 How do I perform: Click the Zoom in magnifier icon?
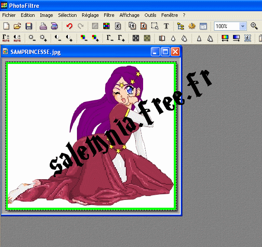pos(254,26)
